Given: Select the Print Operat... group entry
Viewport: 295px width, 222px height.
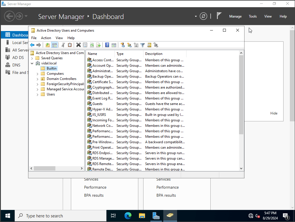Looking at the screenshot, I should [103, 148].
